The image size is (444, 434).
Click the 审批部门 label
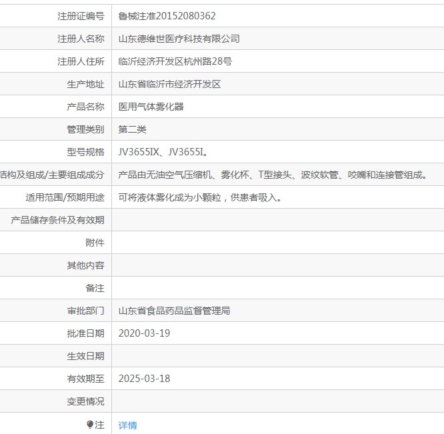coord(85,311)
